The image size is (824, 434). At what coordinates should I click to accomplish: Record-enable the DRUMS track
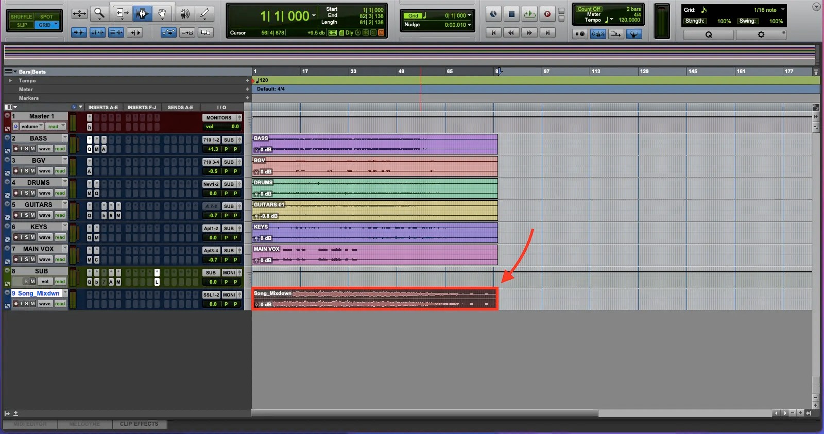coord(16,193)
